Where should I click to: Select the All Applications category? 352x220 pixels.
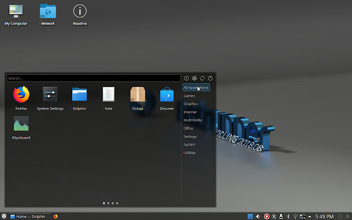[196, 87]
